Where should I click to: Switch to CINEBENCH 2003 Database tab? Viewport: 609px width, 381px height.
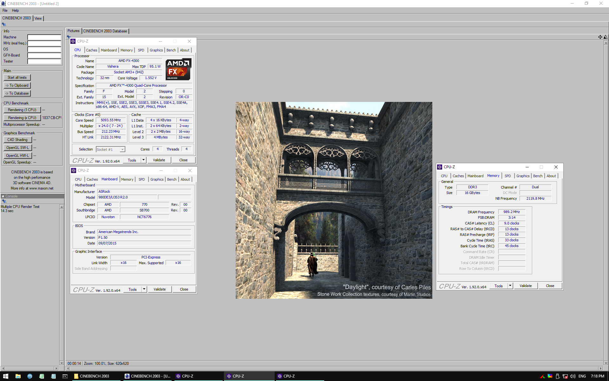coord(105,31)
